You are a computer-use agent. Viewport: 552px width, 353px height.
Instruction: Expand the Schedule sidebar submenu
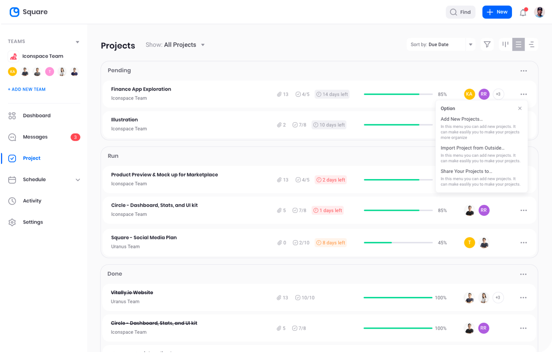tap(77, 180)
